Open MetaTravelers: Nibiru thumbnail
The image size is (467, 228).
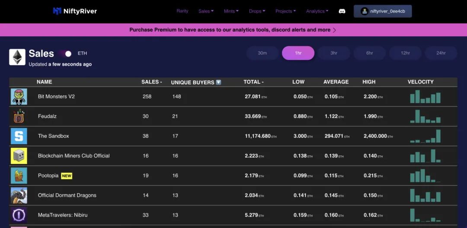click(19, 215)
